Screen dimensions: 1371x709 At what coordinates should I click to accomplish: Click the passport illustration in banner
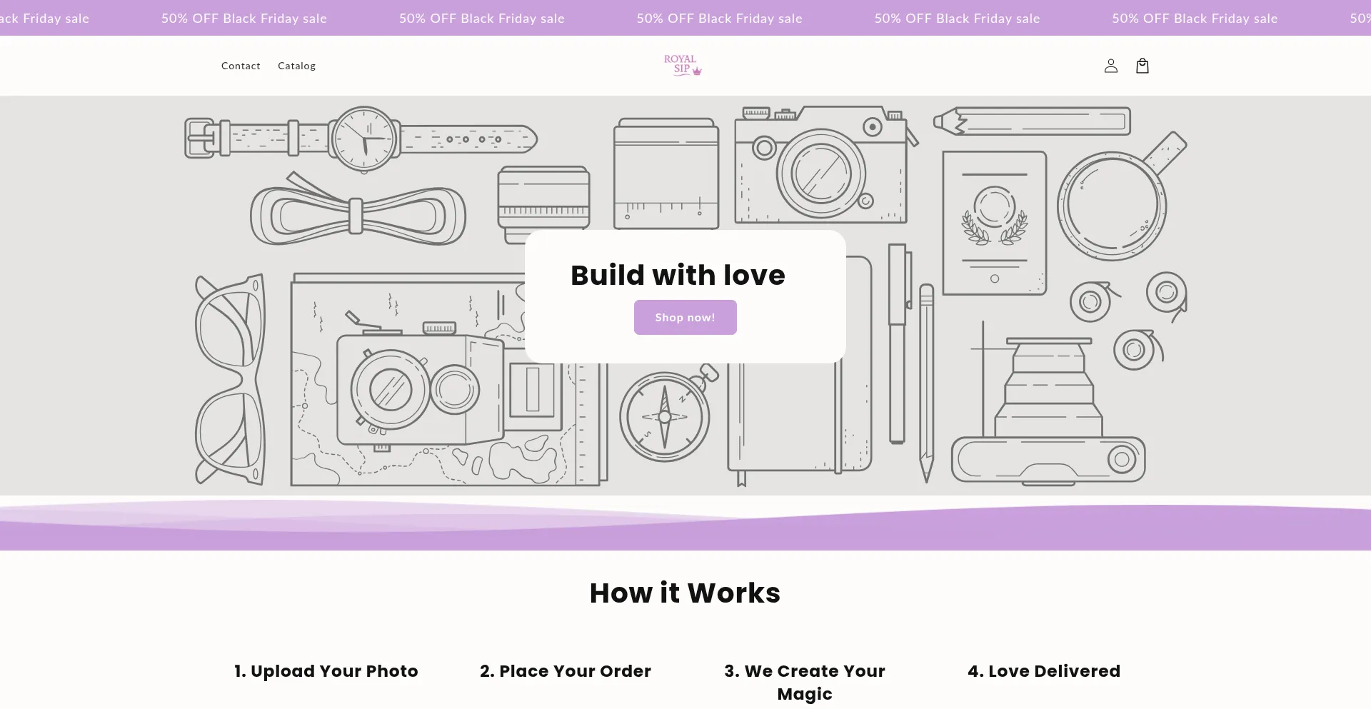click(994, 223)
